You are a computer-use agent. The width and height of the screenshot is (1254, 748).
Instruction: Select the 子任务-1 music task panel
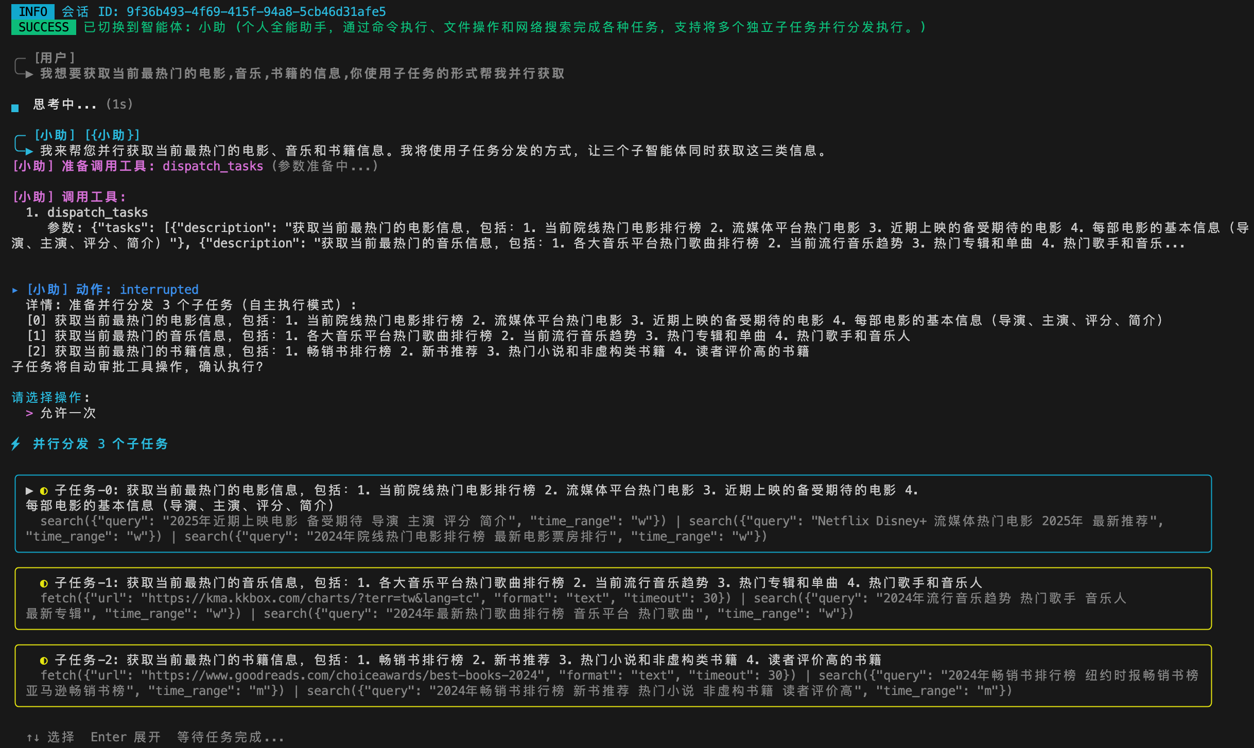[x=613, y=598]
